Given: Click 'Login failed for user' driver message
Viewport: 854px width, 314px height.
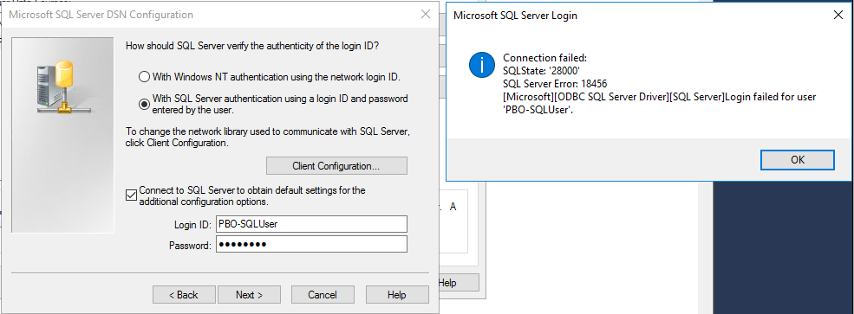Looking at the screenshot, I should (660, 102).
